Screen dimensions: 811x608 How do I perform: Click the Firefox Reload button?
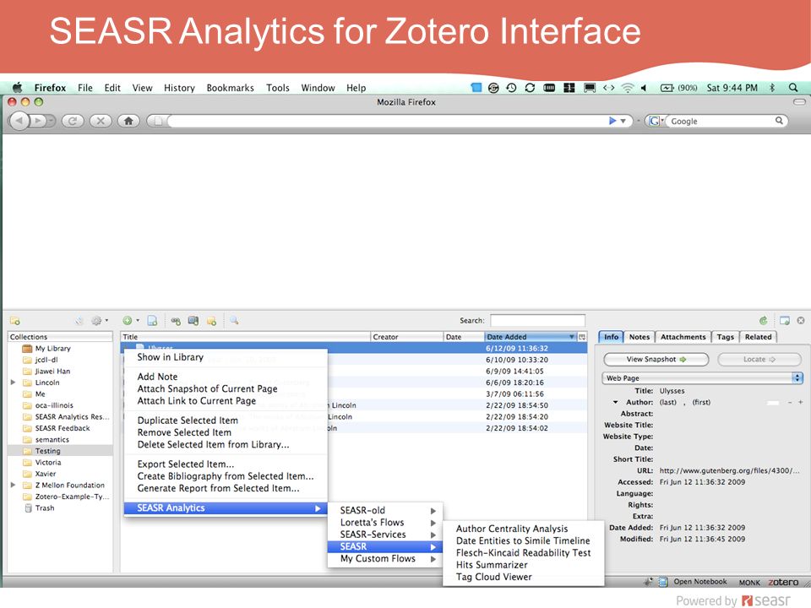tap(73, 121)
